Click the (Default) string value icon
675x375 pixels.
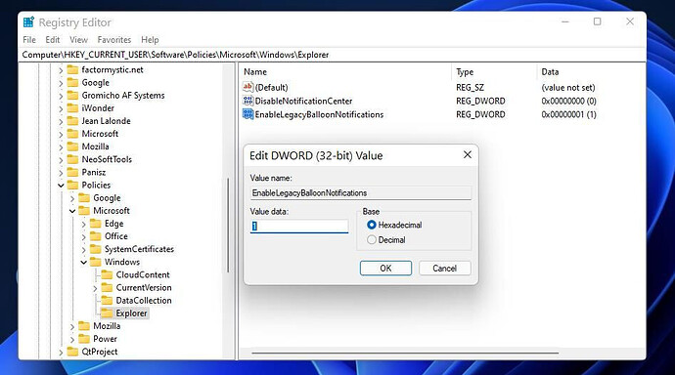coord(247,87)
